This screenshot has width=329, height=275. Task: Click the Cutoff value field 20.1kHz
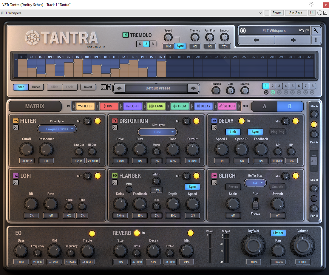click(27, 161)
